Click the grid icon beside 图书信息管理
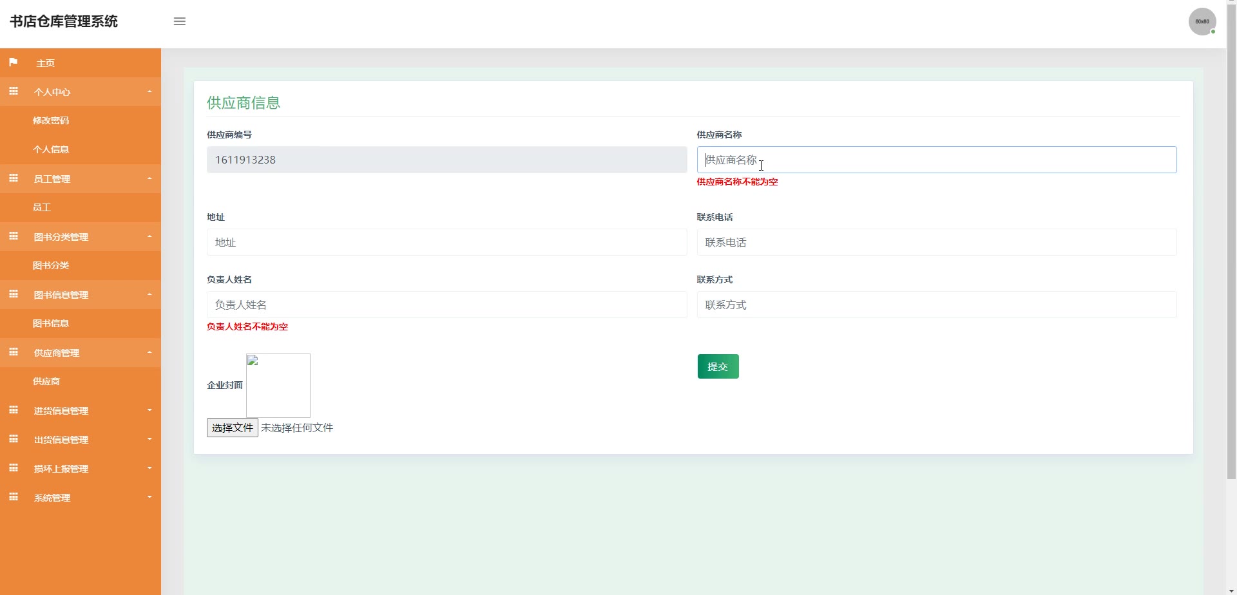Viewport: 1237px width, 595px height. click(13, 294)
